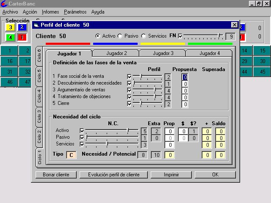Open the Ciclo 2 side tab
This screenshot has height=203, width=271.
40,136
